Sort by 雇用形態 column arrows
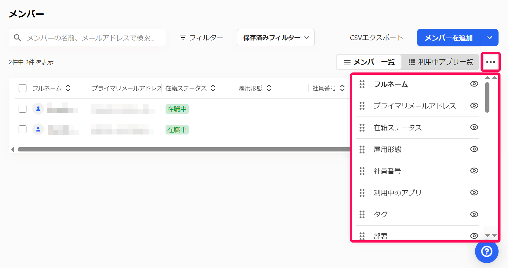Image resolution: width=508 pixels, height=268 pixels. tap(269, 88)
